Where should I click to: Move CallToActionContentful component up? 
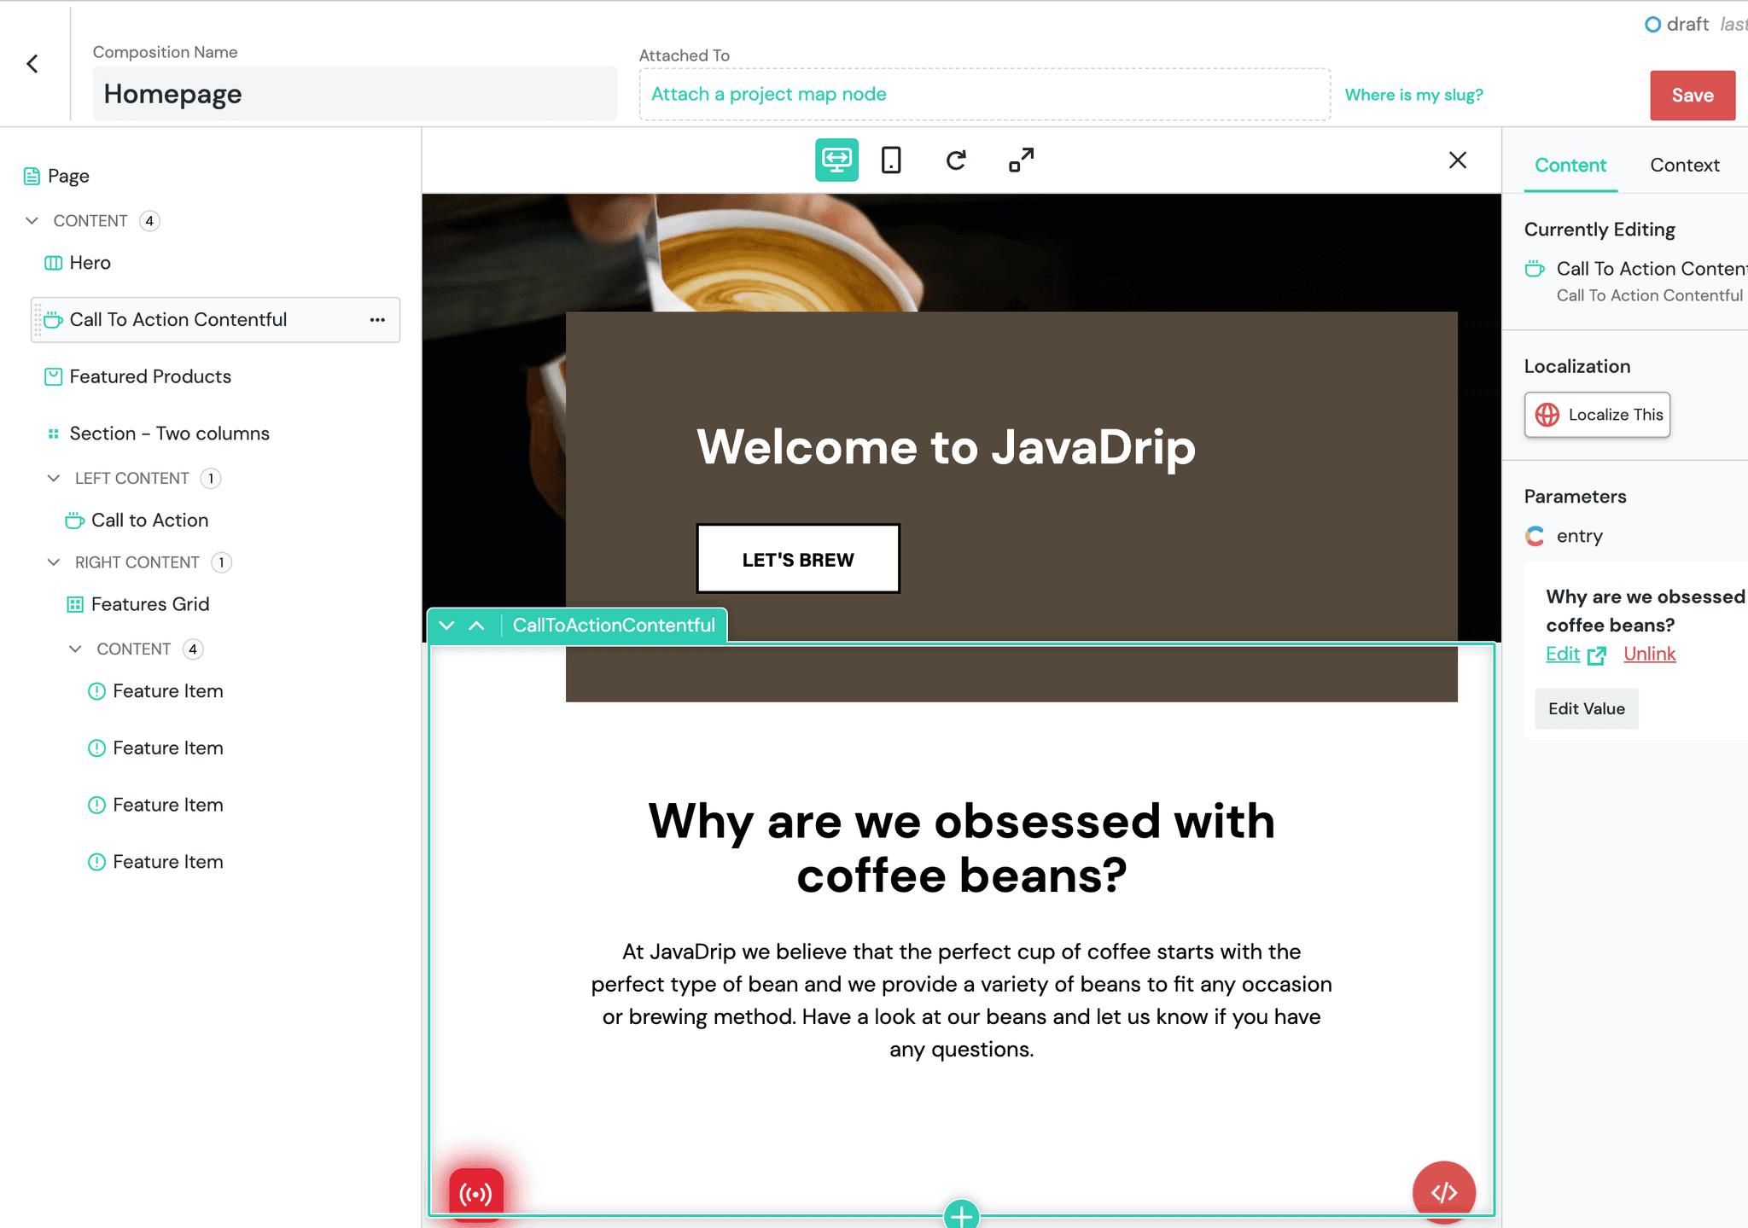click(x=477, y=626)
